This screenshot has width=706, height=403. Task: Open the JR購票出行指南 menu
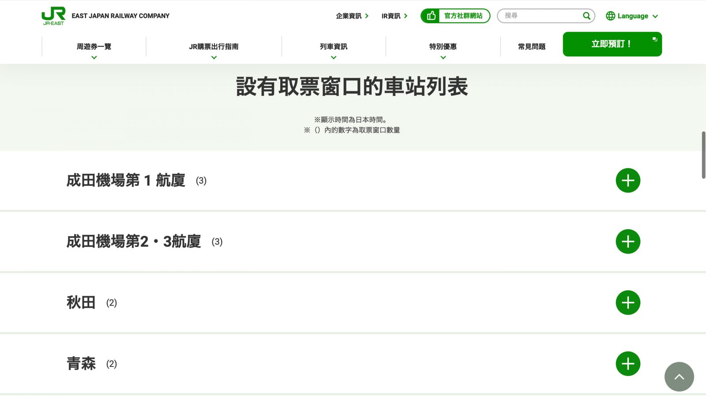pyautogui.click(x=214, y=47)
